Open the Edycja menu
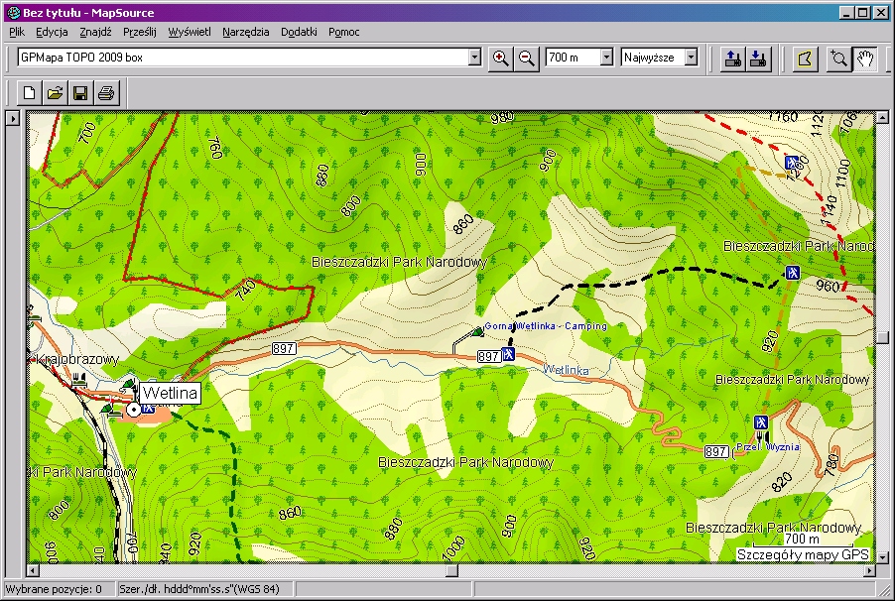895x601 pixels. [52, 32]
